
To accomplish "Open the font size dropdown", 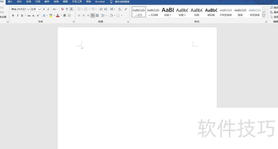I will point(39,9).
